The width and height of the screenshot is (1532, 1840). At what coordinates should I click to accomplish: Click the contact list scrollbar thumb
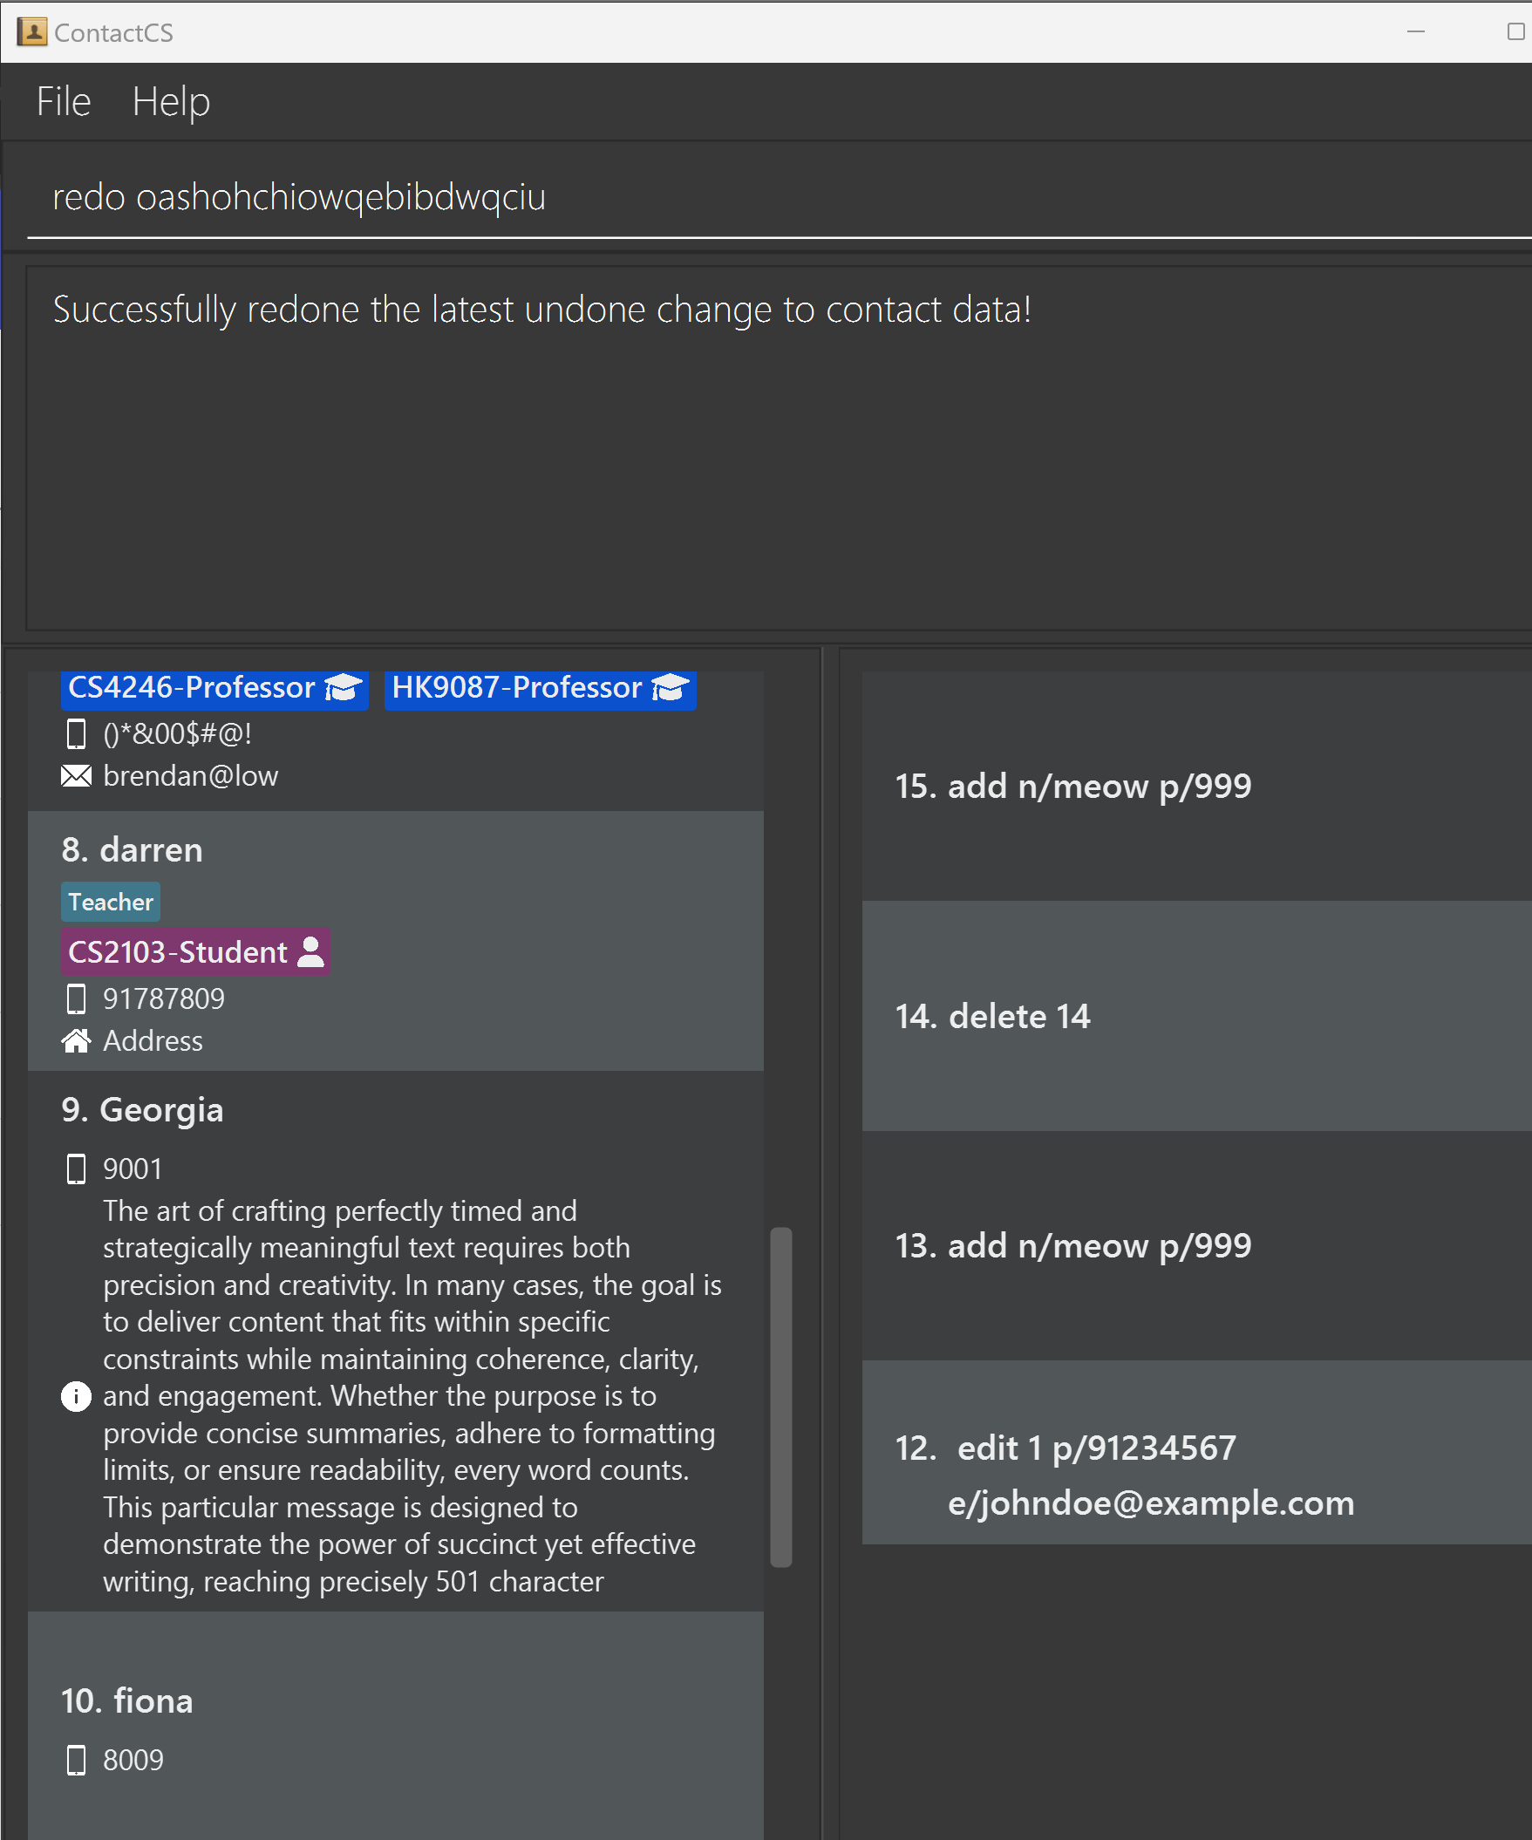pos(781,1397)
